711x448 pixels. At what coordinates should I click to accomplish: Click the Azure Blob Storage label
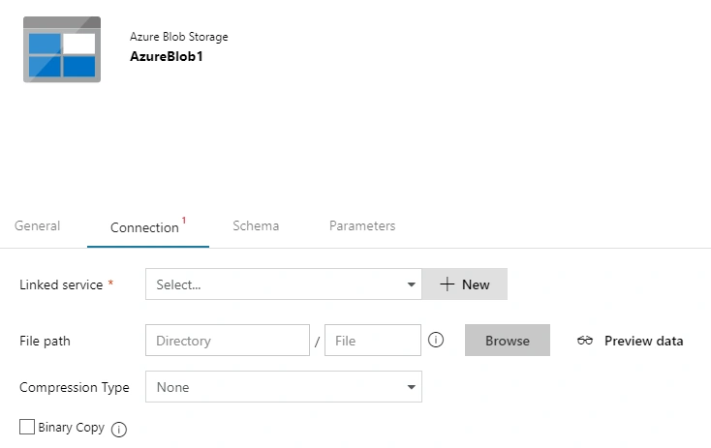pyautogui.click(x=178, y=37)
